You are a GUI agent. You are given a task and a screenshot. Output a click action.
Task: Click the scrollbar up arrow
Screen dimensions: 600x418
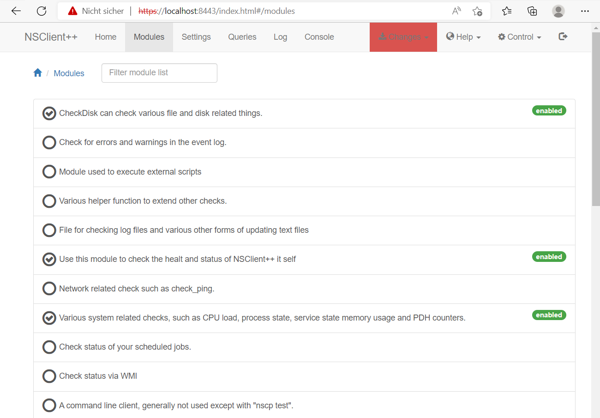coord(596,27)
